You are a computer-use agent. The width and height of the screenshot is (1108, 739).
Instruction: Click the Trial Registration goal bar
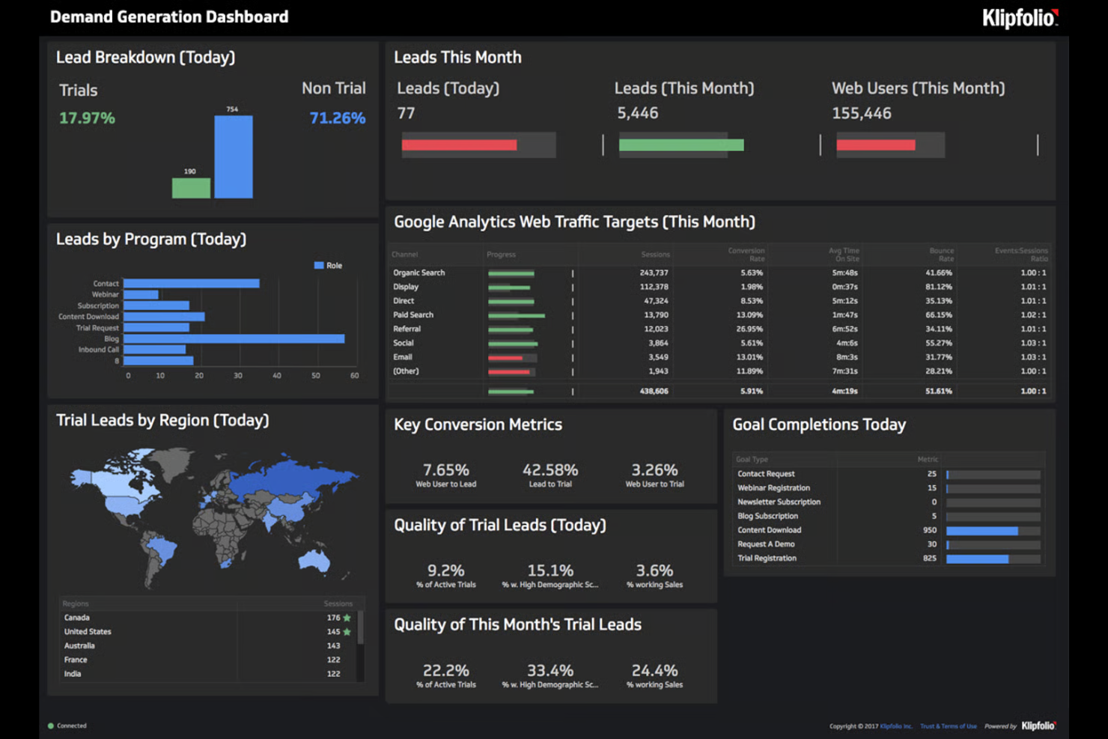(993, 559)
